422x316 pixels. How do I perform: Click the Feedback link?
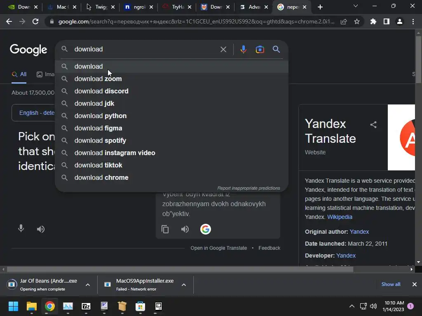pos(270,248)
